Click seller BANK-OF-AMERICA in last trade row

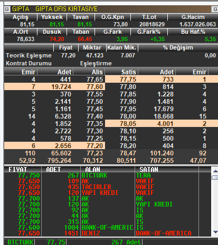pyautogui.click(x=164, y=233)
